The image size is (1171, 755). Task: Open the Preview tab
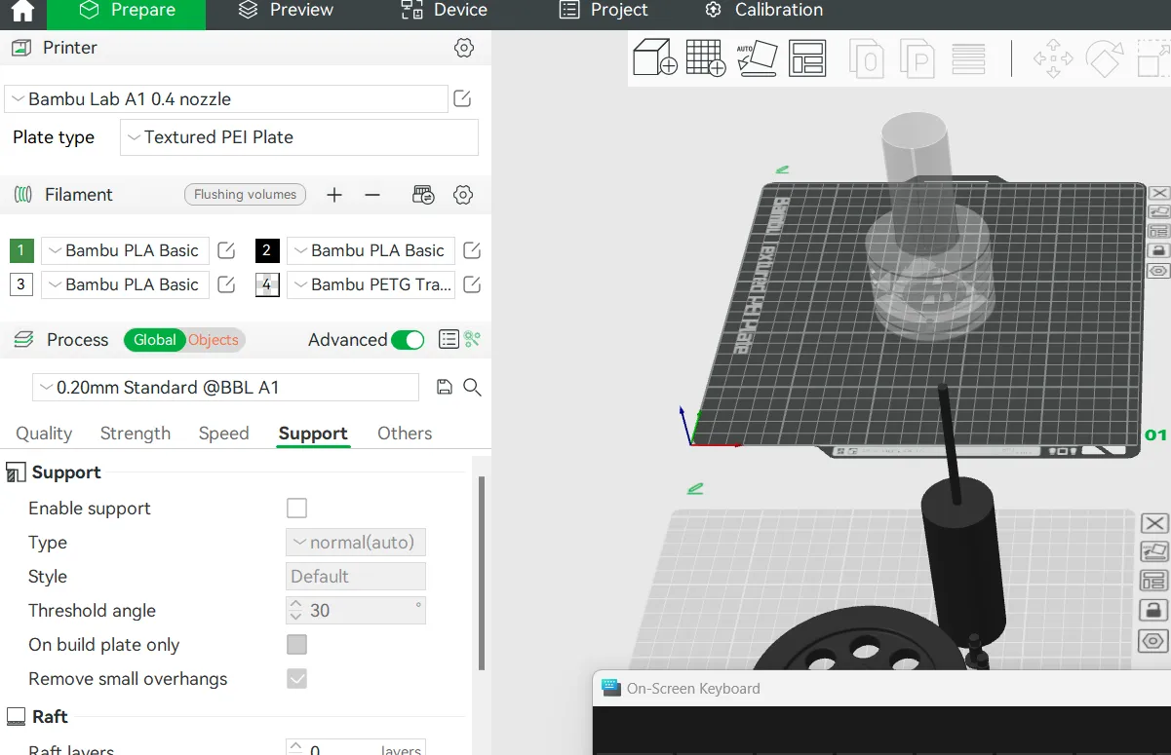pos(286,11)
